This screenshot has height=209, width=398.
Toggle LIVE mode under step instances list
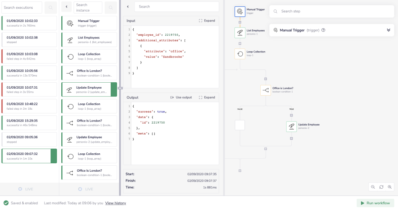click(86, 189)
